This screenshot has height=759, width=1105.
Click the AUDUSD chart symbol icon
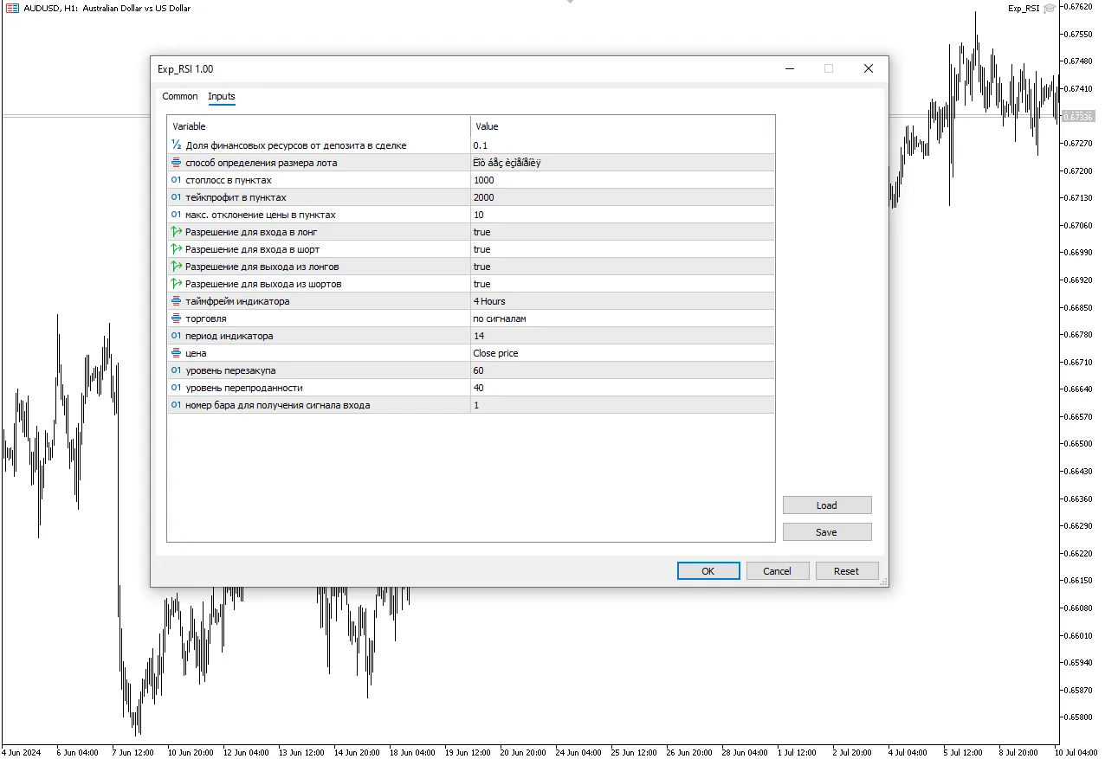[x=12, y=8]
